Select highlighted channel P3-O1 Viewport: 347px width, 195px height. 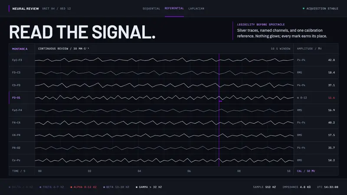(22, 97)
